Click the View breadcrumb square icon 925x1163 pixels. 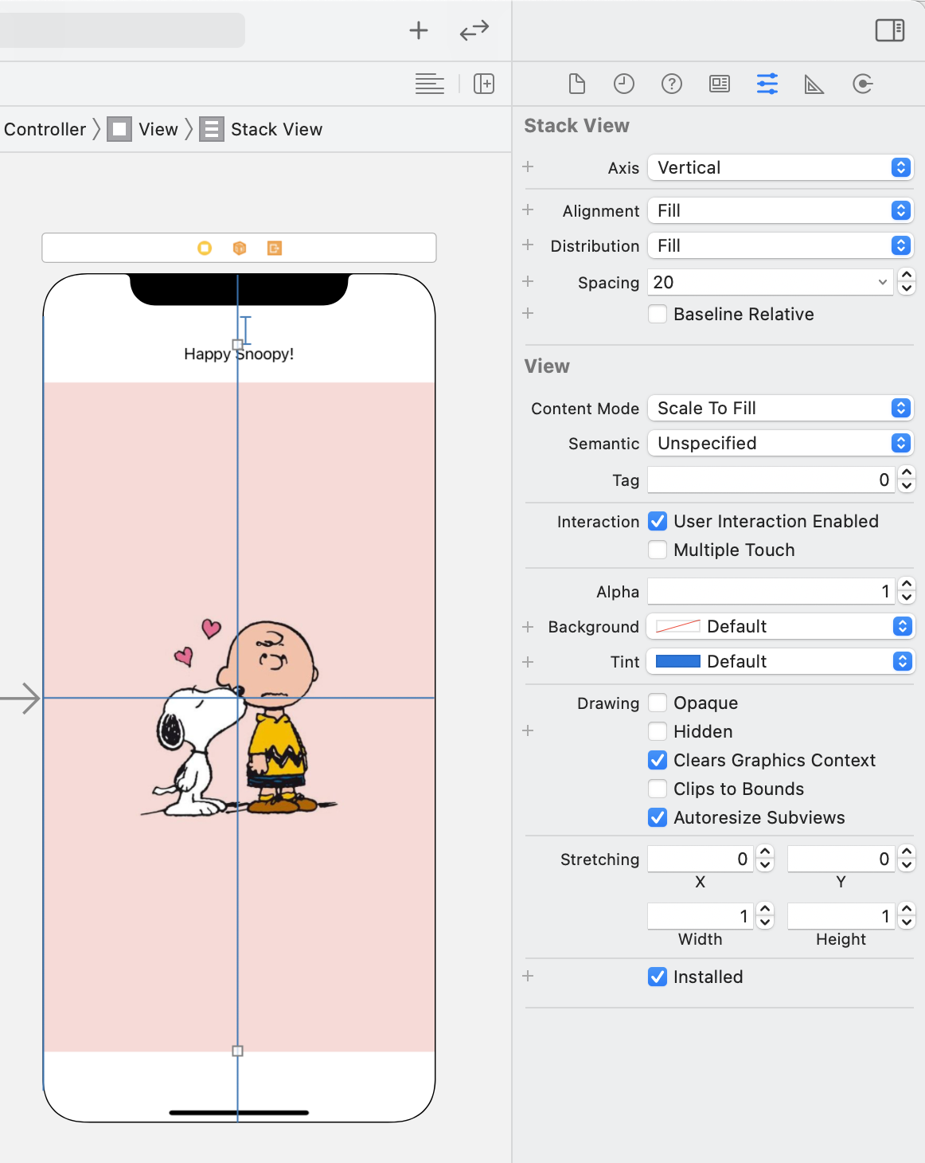tap(119, 129)
